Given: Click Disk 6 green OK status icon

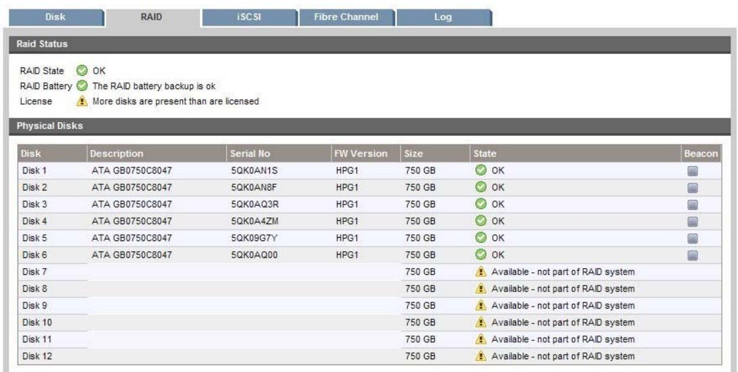Looking at the screenshot, I should coord(481,255).
